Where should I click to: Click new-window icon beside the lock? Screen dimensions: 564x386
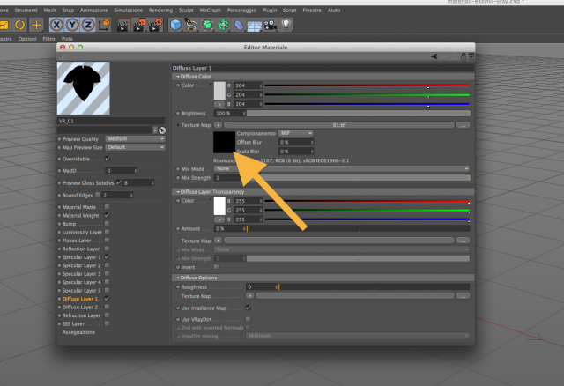click(471, 56)
